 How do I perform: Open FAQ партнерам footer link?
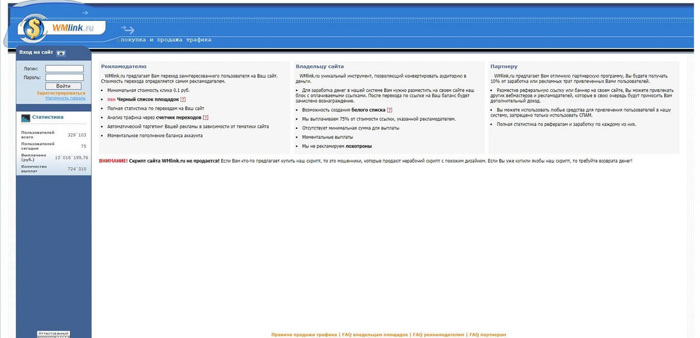(488, 335)
